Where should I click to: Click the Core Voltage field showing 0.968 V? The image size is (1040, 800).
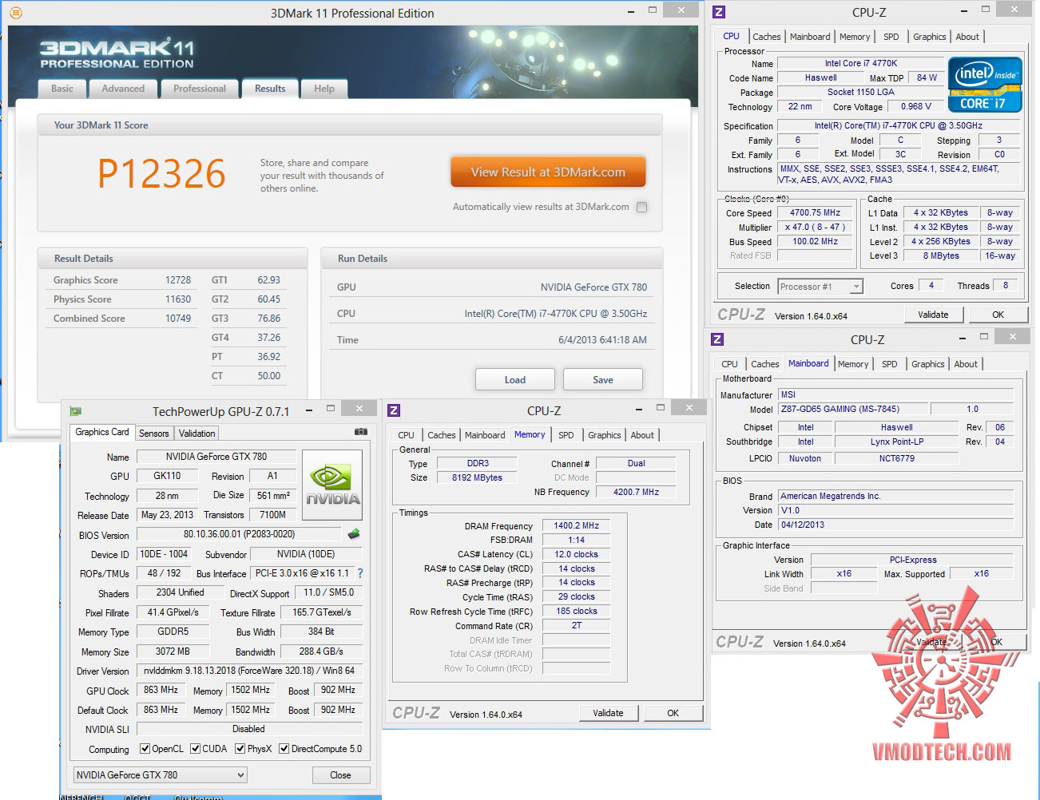click(915, 106)
